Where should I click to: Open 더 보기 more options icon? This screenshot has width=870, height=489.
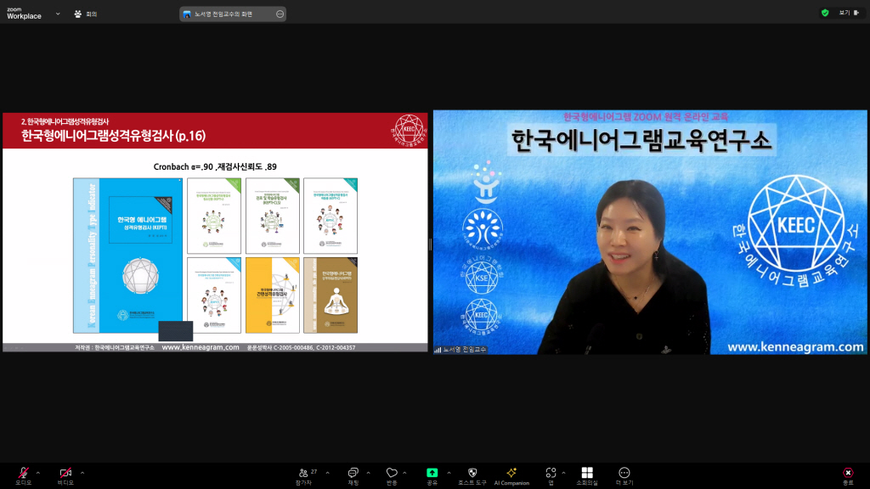(624, 472)
